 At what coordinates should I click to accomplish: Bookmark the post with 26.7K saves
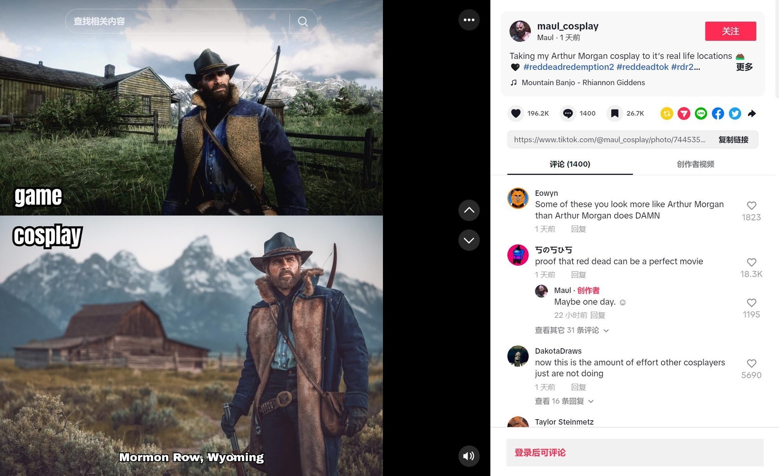click(x=615, y=113)
